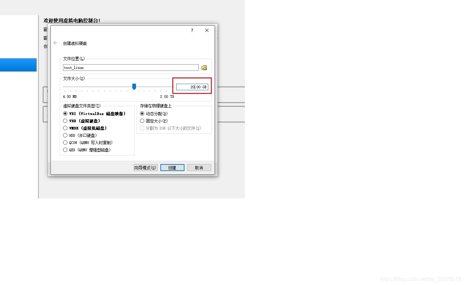This screenshot has height=285, width=464.
Task: Click the 文件位置(L) group label
Action: coord(74,59)
